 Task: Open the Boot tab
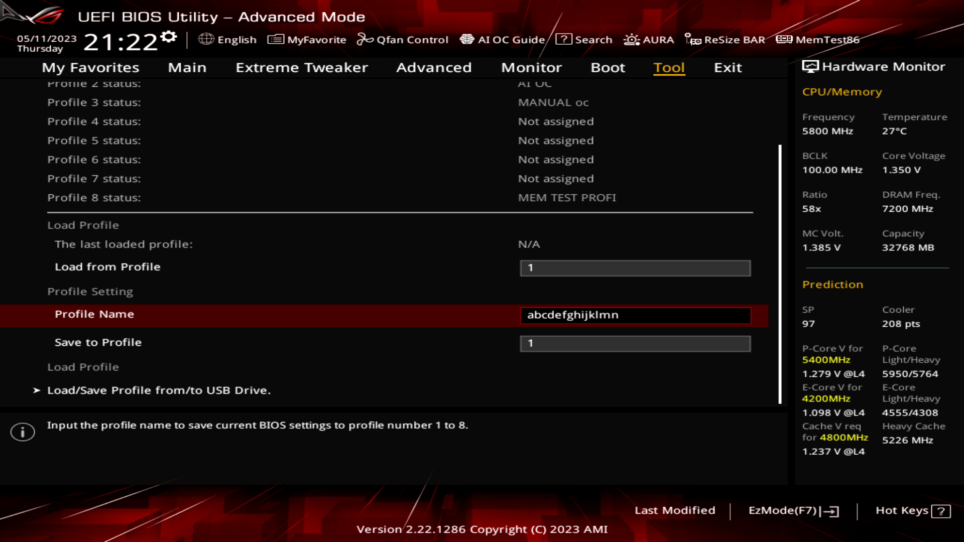click(608, 67)
